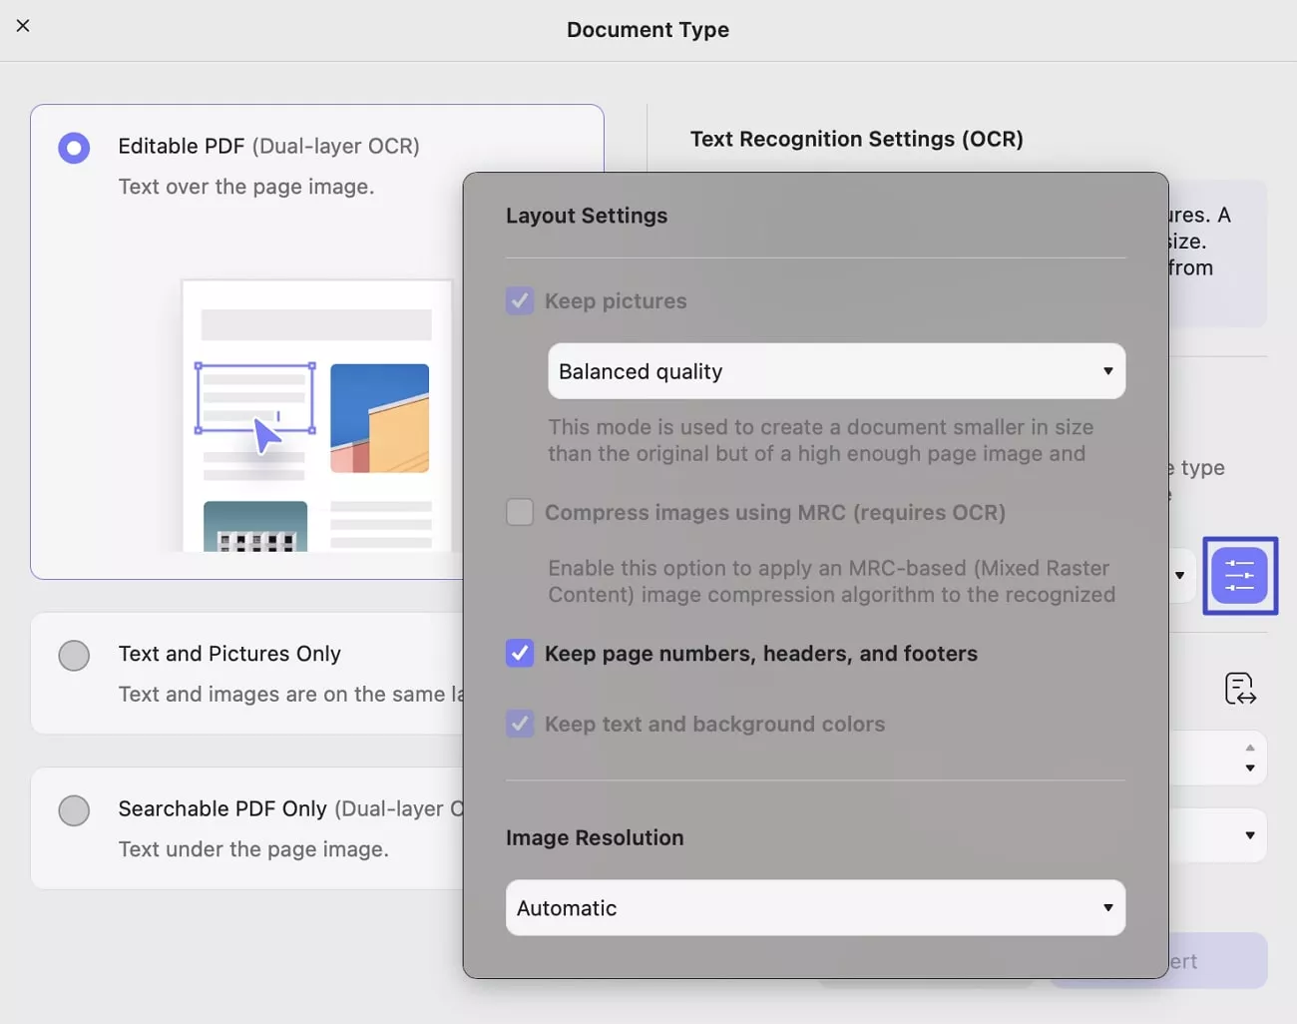Screen dimensions: 1297x1024
Task: Click the 'Text under the page image.' description
Action: pyautogui.click(x=253, y=849)
